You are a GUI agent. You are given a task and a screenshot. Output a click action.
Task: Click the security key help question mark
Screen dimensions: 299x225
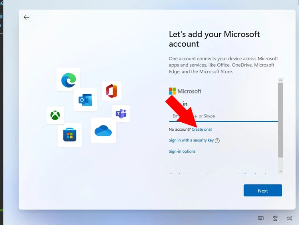pos(217,141)
